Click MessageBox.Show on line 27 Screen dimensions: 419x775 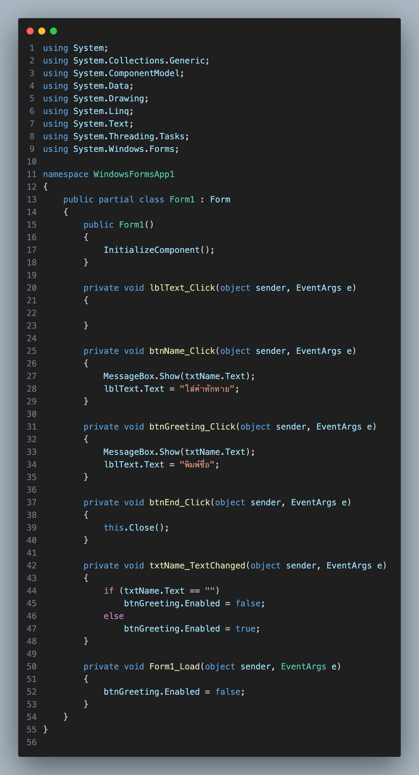pos(141,376)
